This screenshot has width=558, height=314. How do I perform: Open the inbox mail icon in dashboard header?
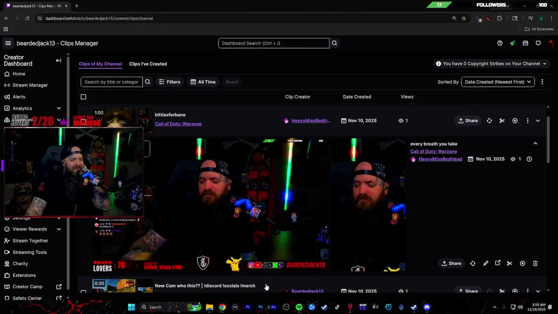525,43
